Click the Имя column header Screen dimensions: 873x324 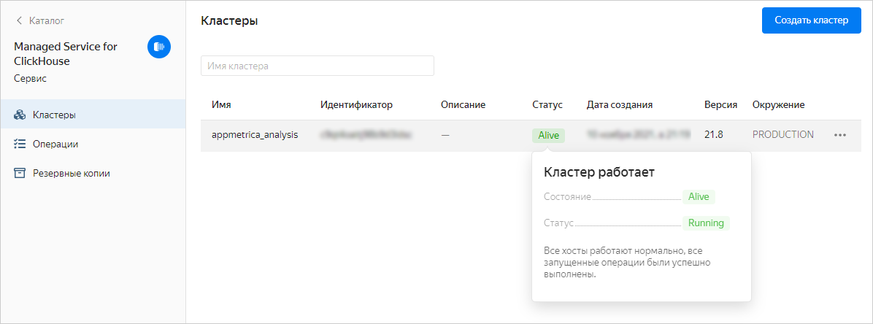pyautogui.click(x=221, y=104)
